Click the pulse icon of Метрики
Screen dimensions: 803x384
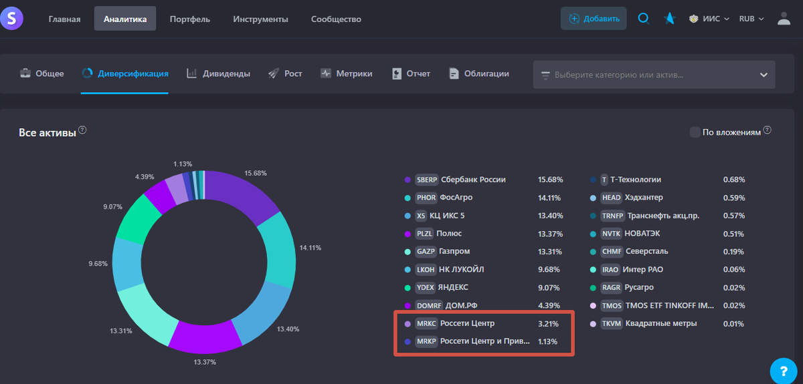(326, 73)
